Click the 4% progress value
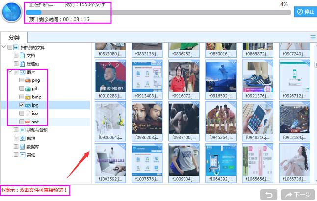 [x=284, y=4]
